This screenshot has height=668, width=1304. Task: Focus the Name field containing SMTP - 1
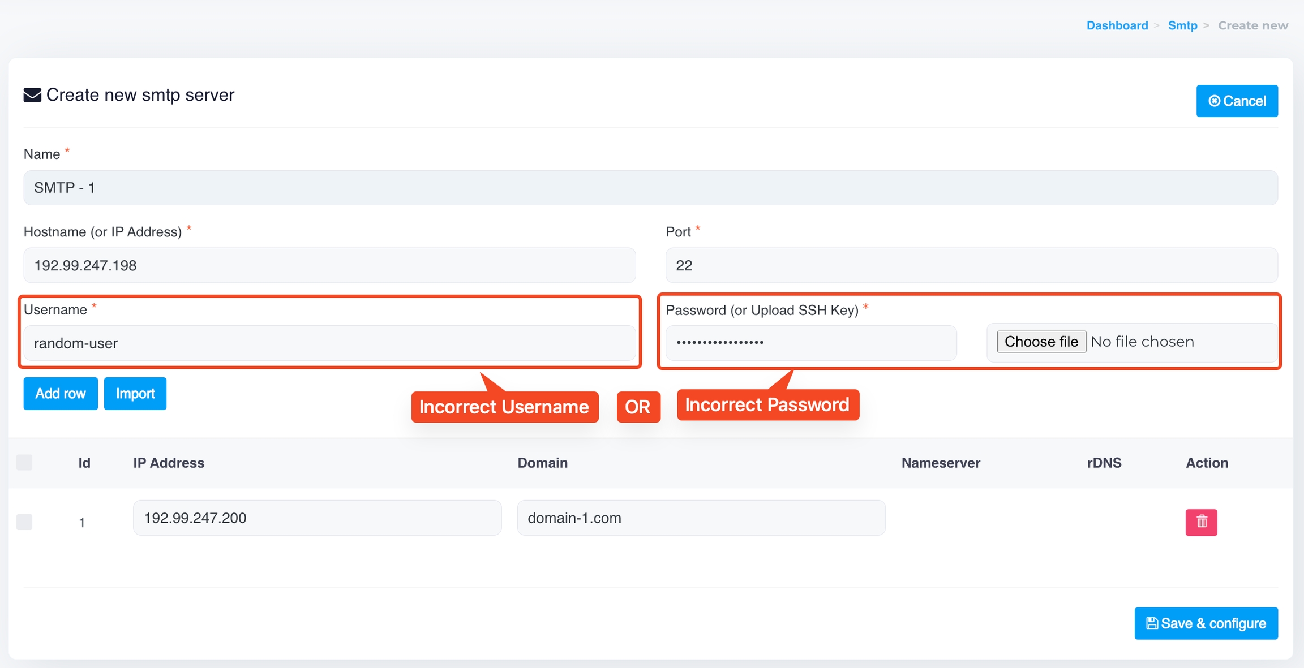point(650,188)
